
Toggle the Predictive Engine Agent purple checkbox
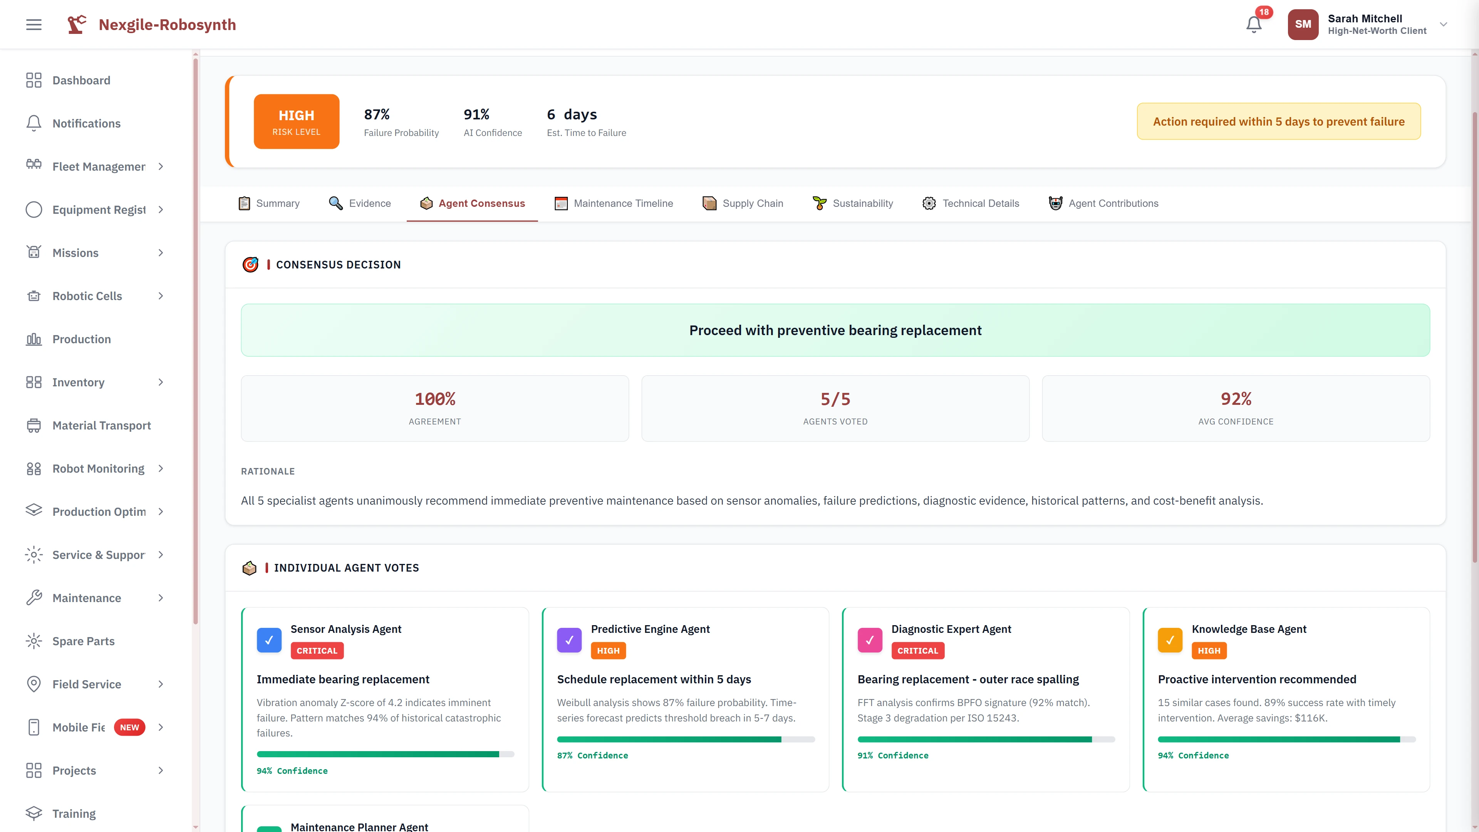[569, 640]
